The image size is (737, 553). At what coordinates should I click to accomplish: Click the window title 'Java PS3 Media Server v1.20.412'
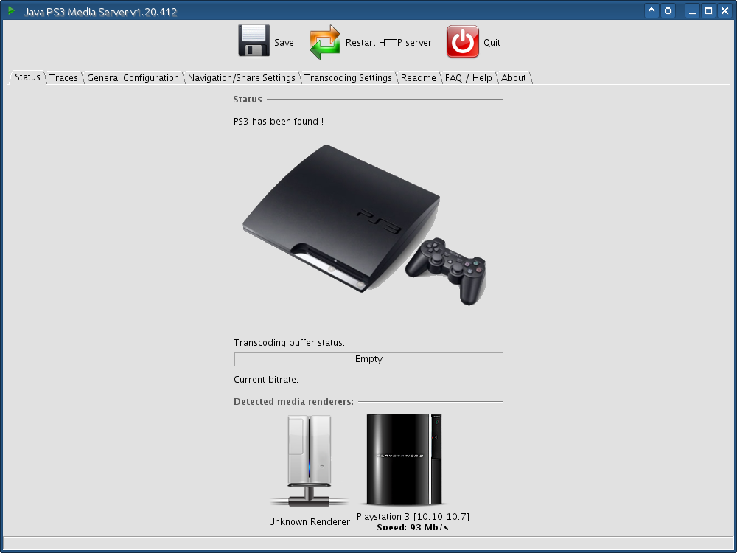tap(100, 12)
